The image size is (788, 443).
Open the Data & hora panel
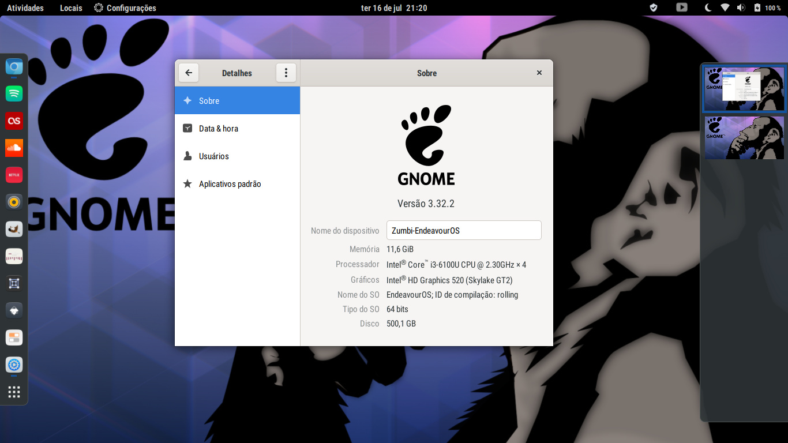(x=238, y=128)
